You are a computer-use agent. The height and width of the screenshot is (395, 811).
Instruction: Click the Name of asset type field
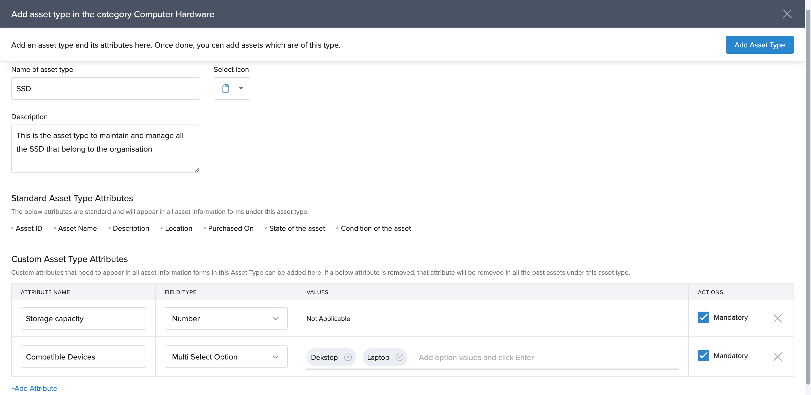106,88
